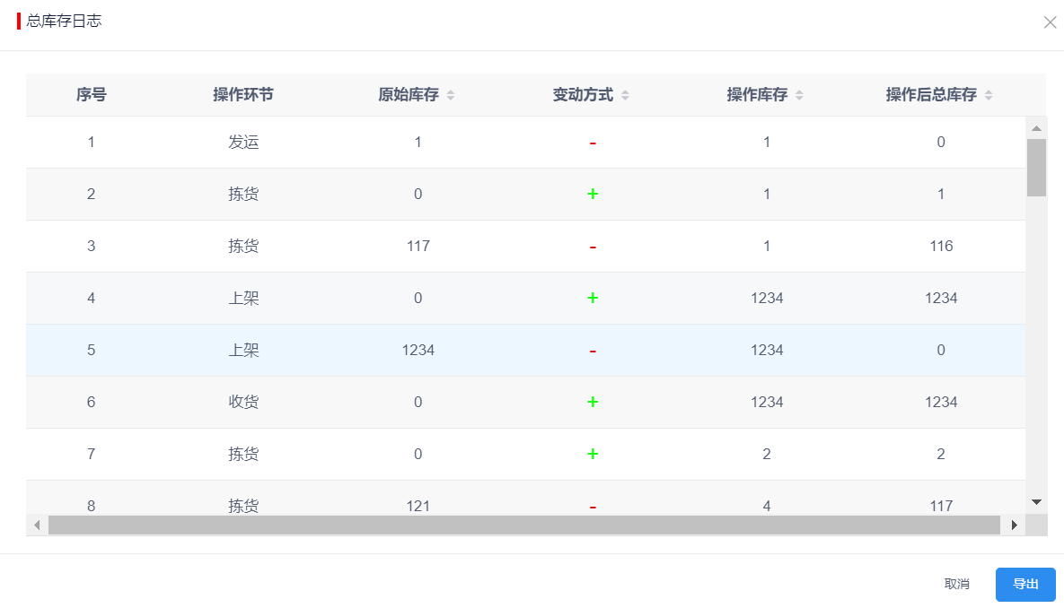
Task: Click sequence number 3
Action: click(x=91, y=246)
